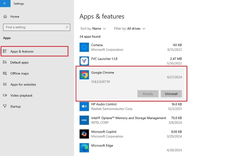This screenshot has width=232, height=156.
Task: Click the Microsoft Copilot app icon
Action: [x=84, y=134]
